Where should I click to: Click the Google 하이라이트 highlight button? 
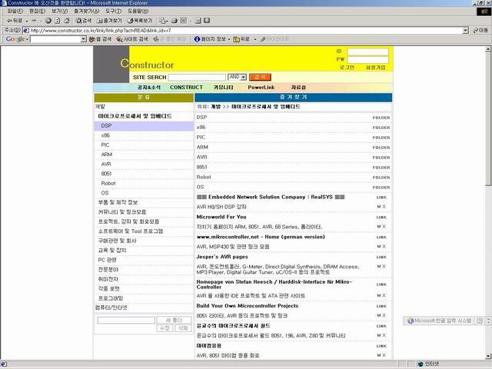[x=274, y=39]
